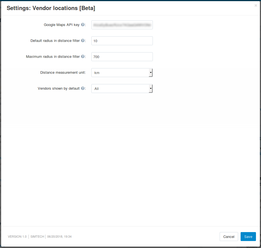
Task: Cancel the settings changes
Action: click(x=229, y=237)
